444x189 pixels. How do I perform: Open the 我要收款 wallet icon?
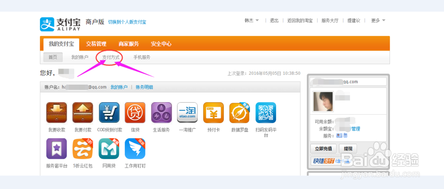tap(57, 112)
